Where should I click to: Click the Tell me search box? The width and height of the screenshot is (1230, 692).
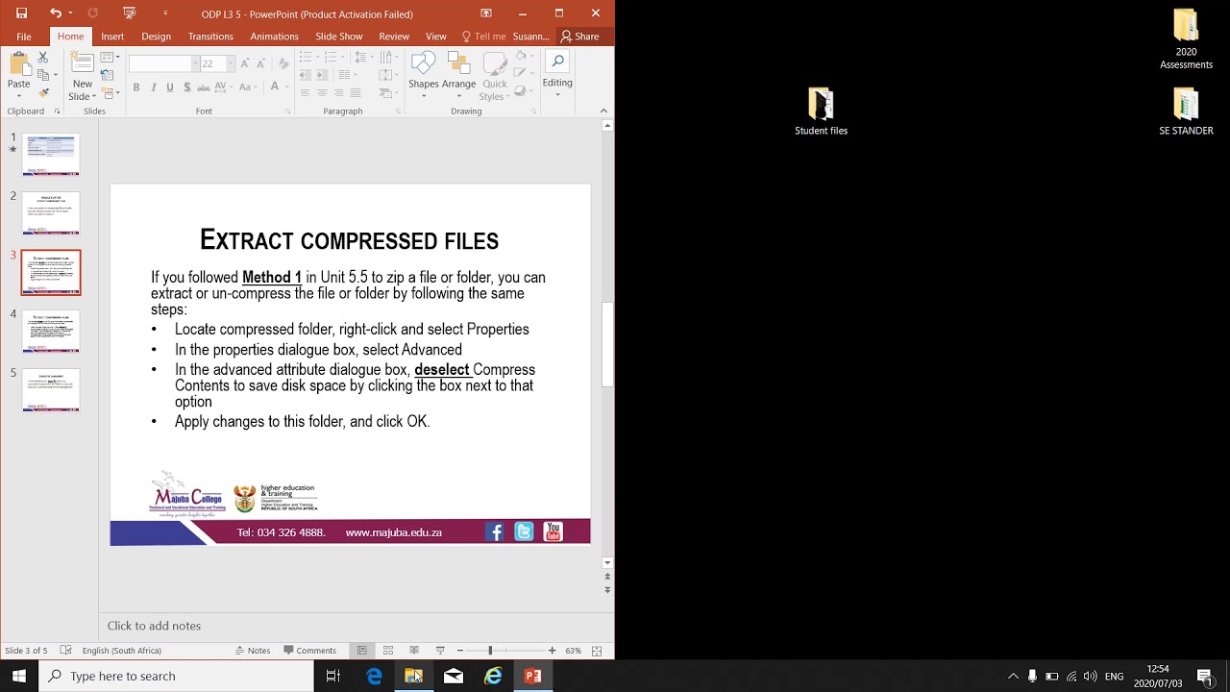coord(483,37)
